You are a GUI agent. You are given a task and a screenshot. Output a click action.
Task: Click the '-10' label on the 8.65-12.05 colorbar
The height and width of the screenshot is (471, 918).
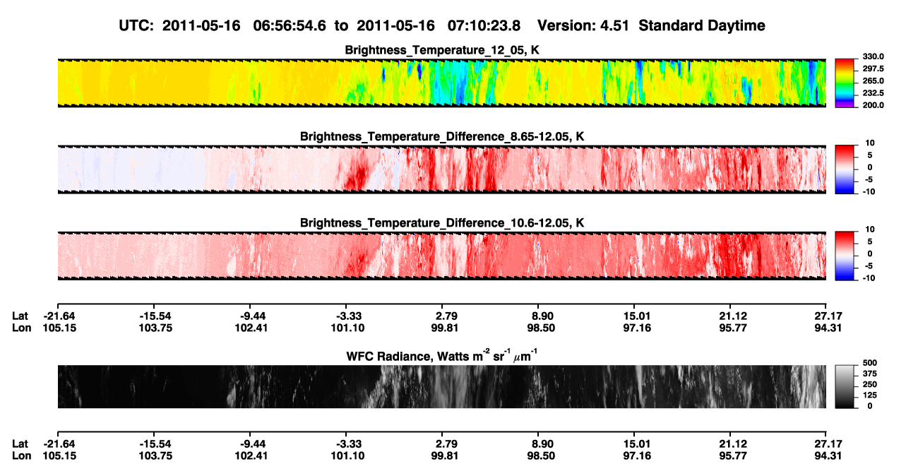coord(869,192)
